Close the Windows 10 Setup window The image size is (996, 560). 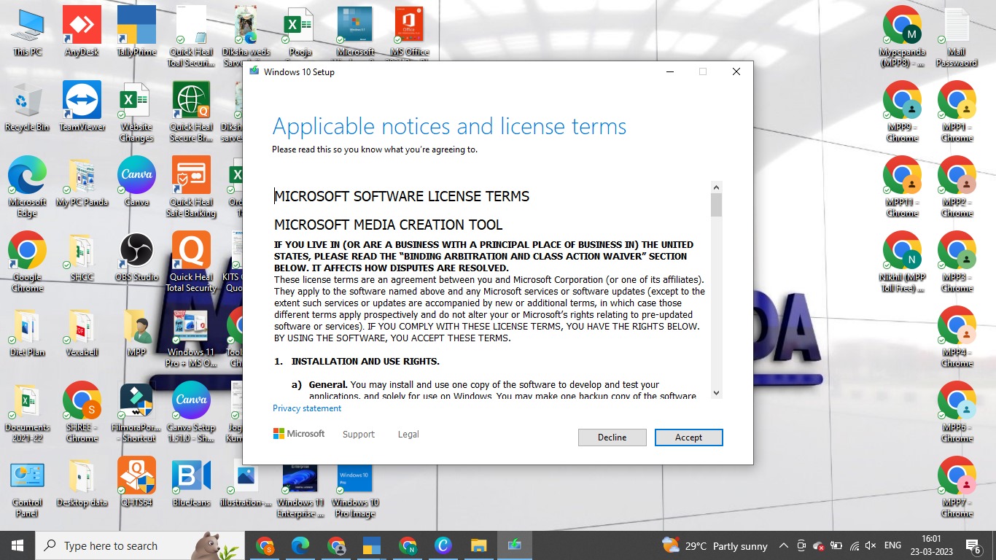(736, 71)
